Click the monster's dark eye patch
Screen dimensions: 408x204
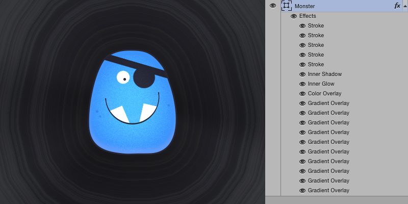pyautogui.click(x=144, y=78)
